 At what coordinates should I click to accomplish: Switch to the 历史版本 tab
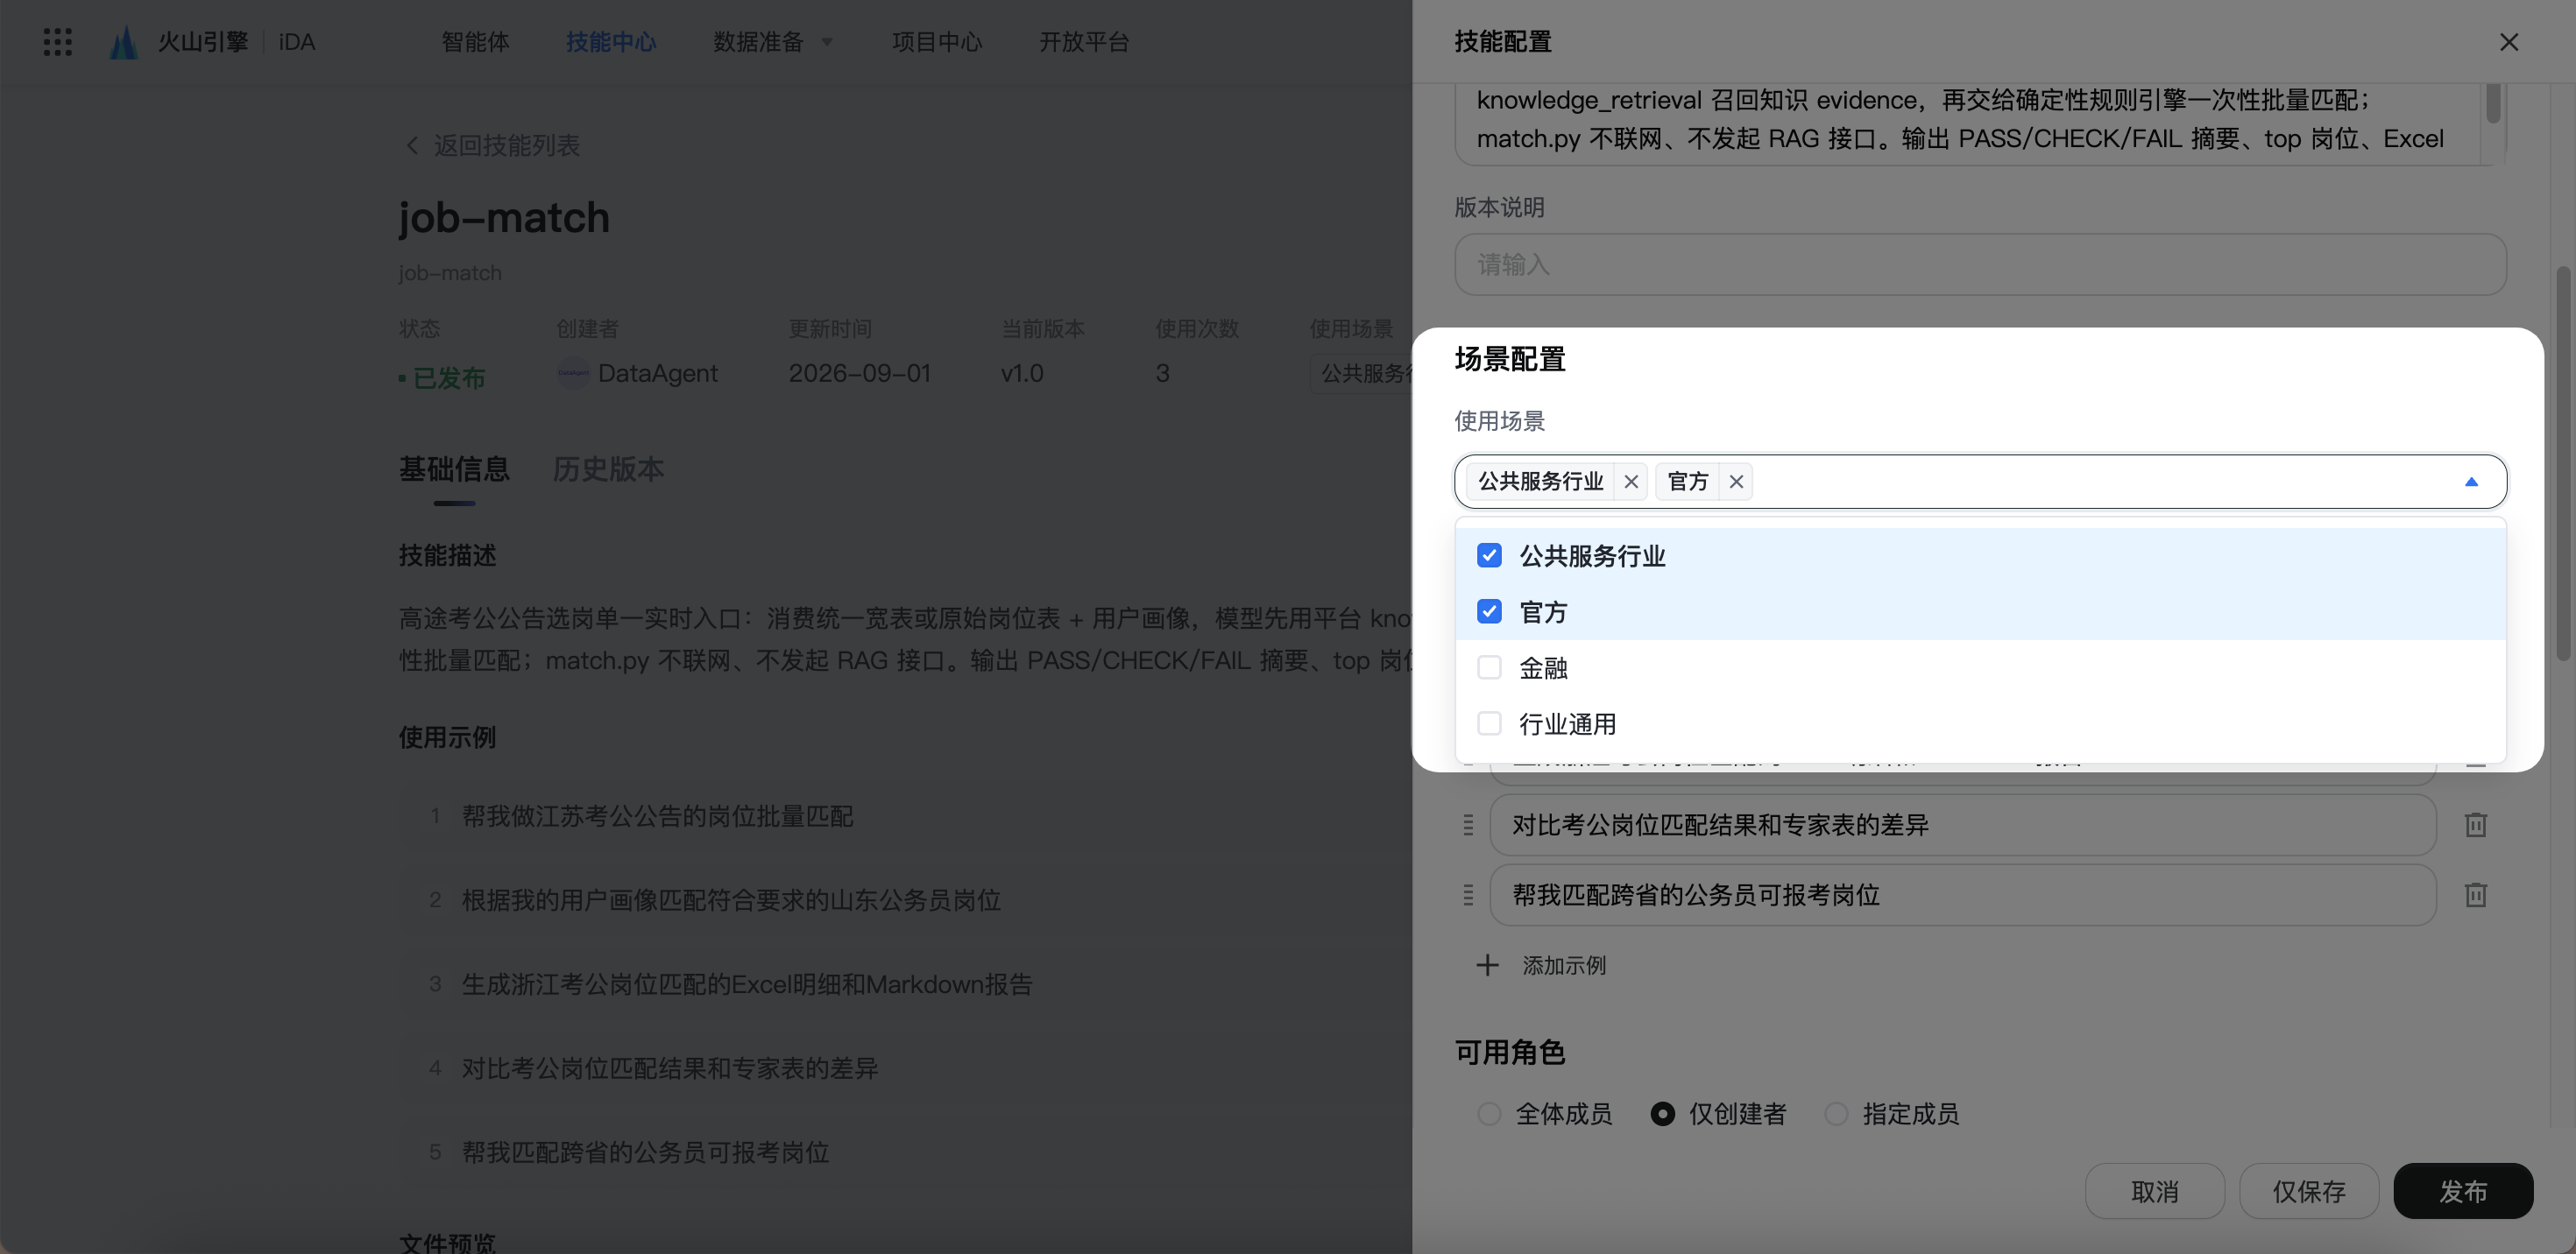[x=608, y=468]
